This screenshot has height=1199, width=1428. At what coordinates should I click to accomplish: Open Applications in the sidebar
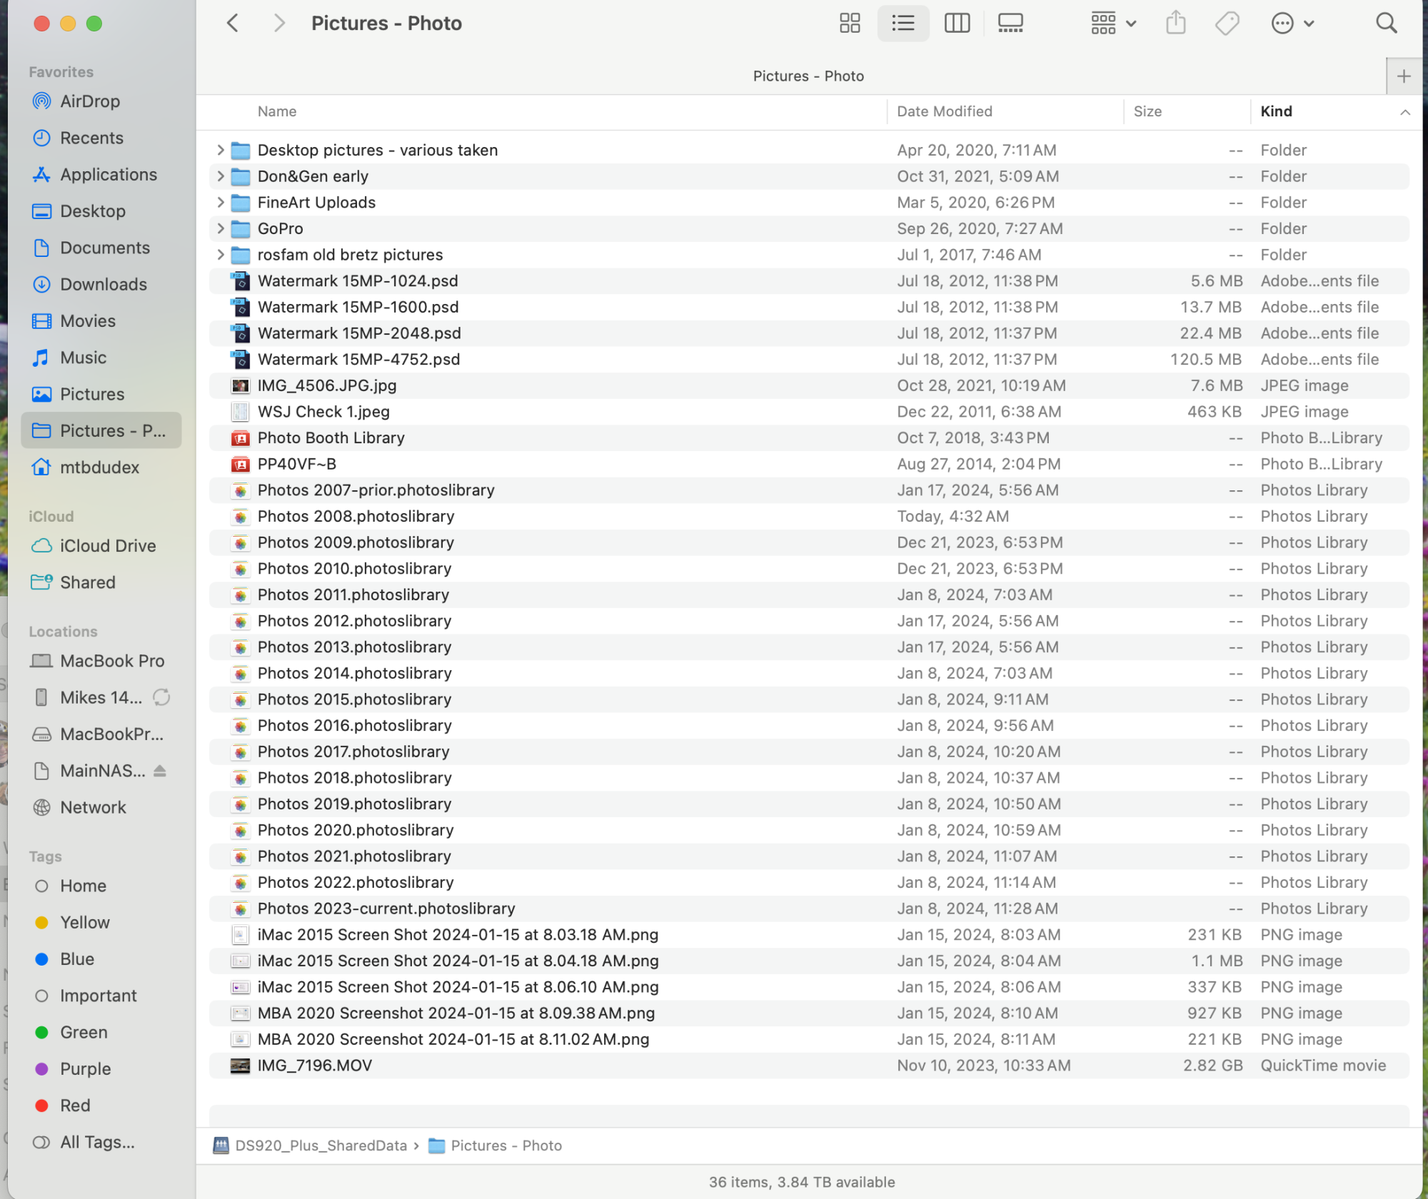click(109, 174)
